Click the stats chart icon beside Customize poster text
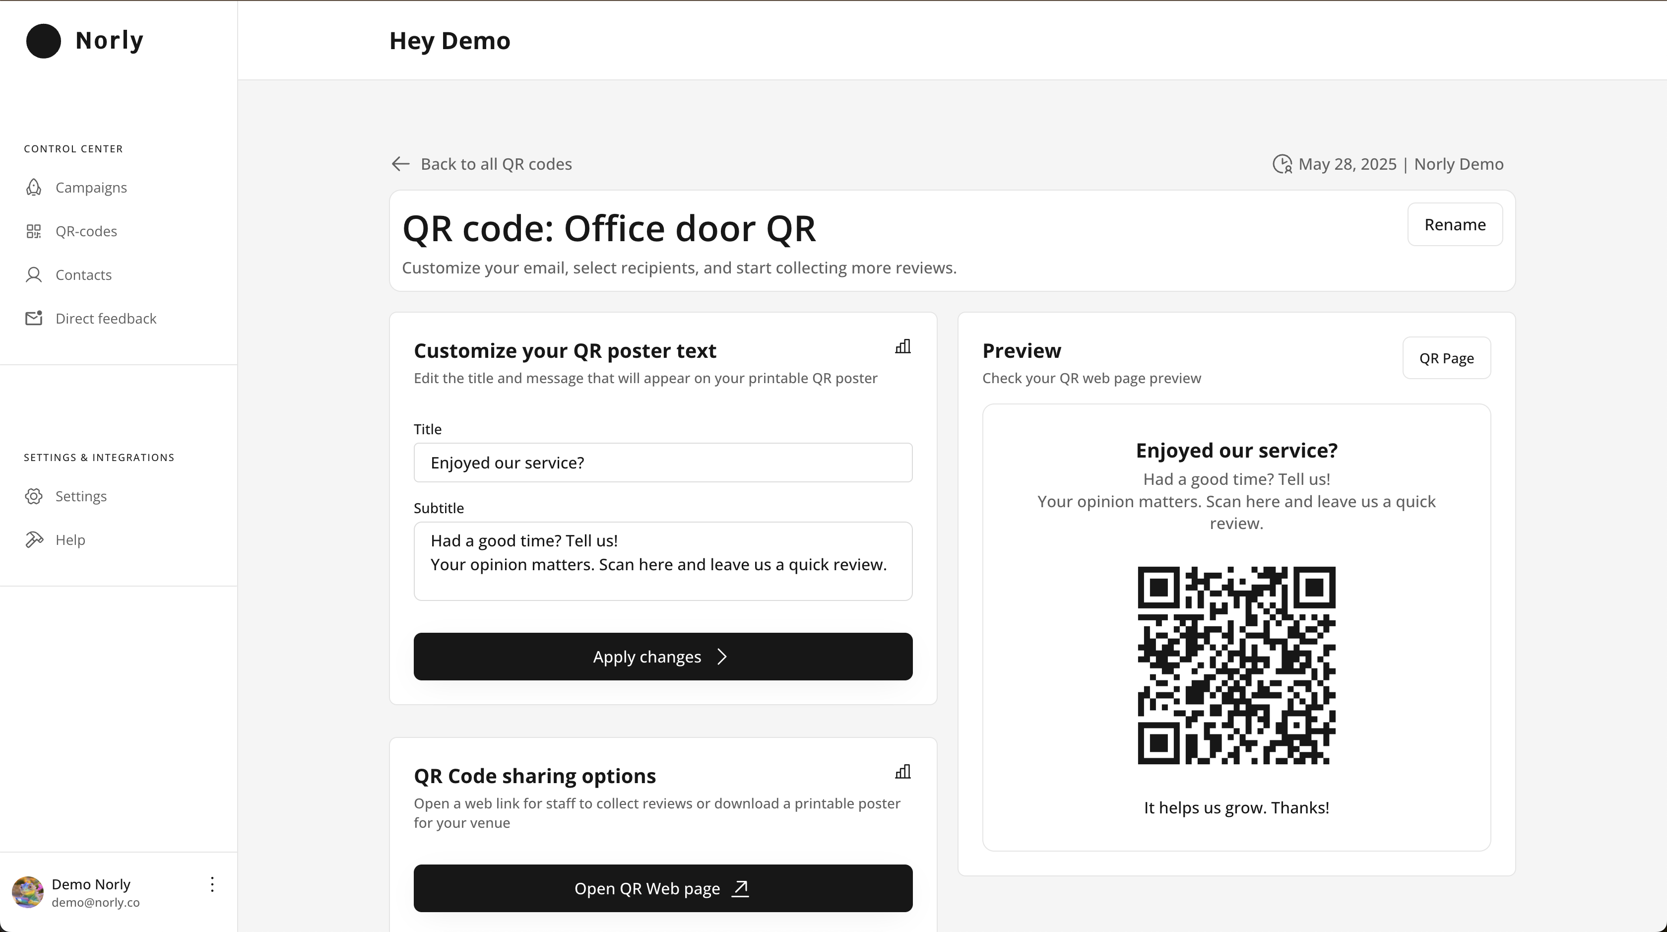 click(903, 347)
